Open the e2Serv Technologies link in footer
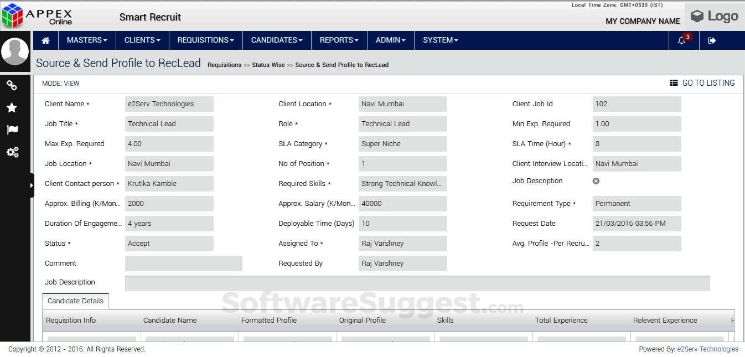Viewport: 745px width, 357px height. 707,349
